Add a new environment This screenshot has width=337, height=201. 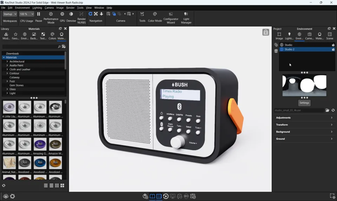[x=276, y=45]
